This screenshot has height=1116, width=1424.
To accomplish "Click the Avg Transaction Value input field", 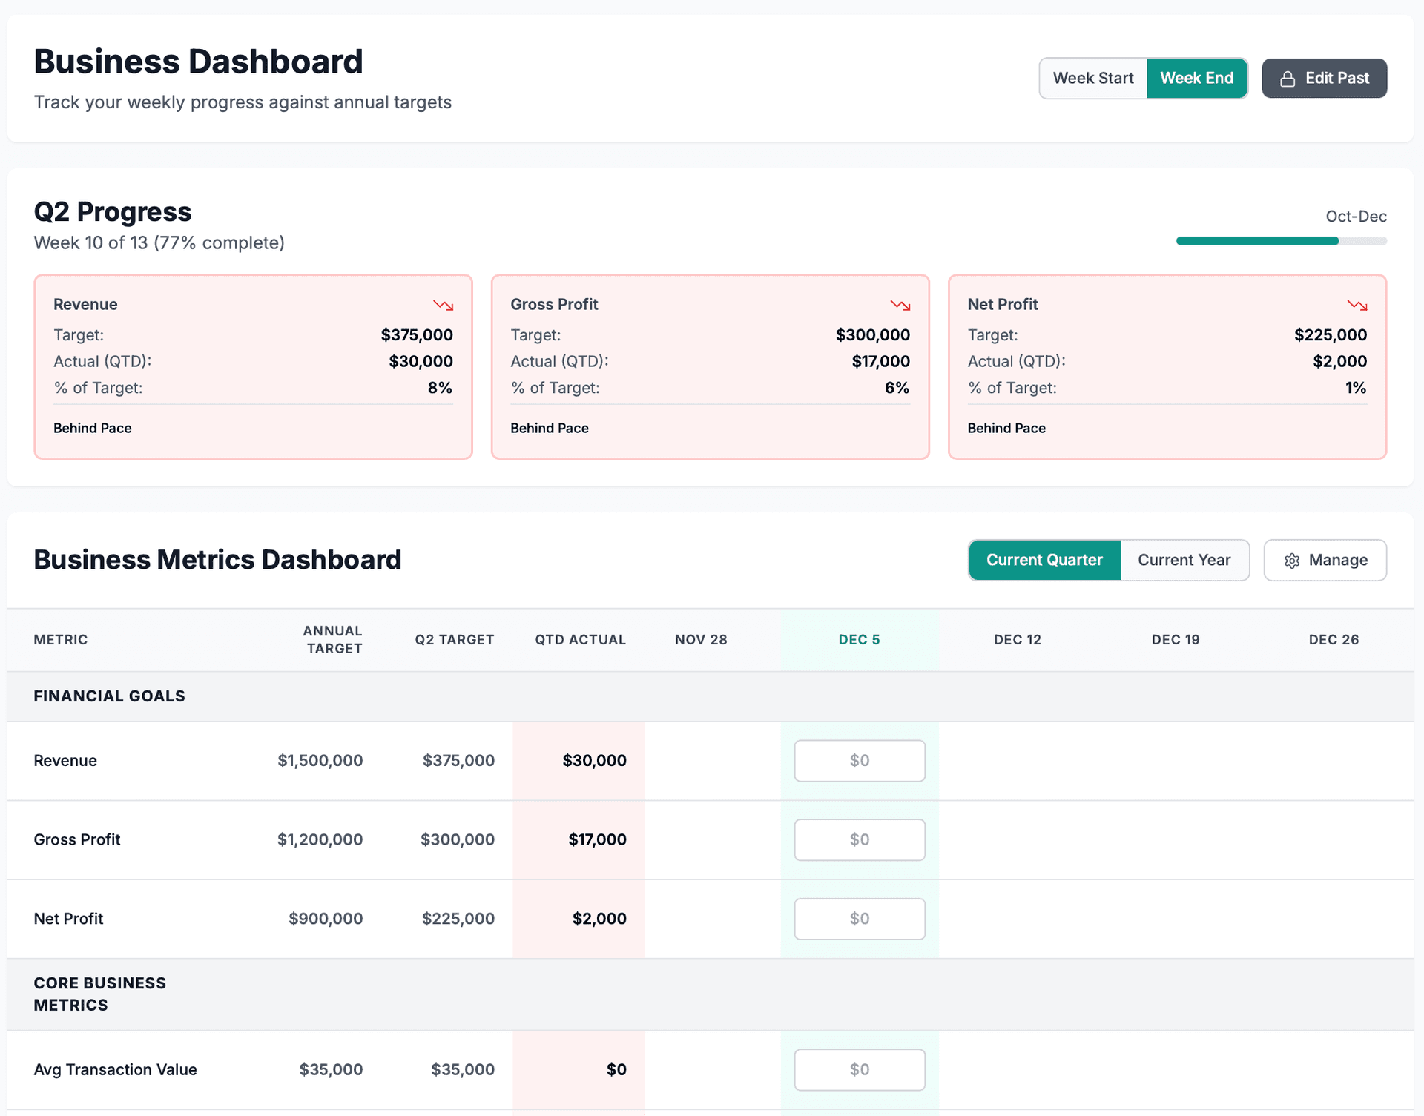I will 859,1069.
